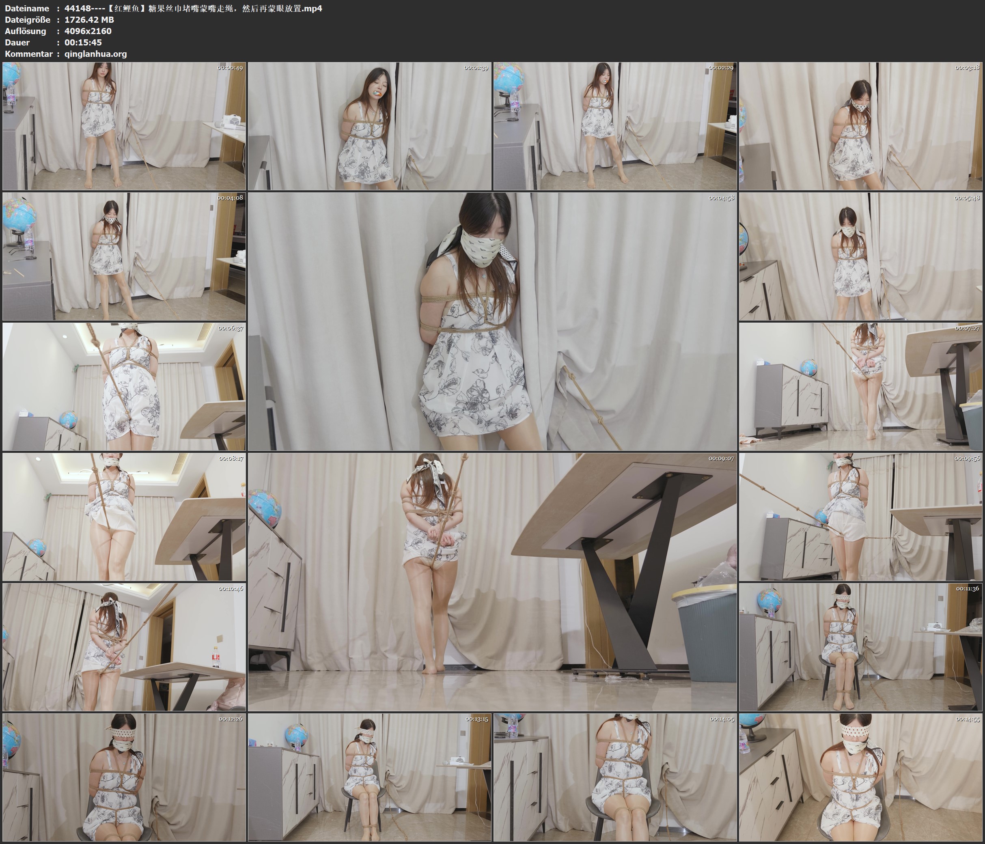Screen dimensions: 985x844
Task: Click the thumbnail at 00:13:15
Action: click(369, 777)
